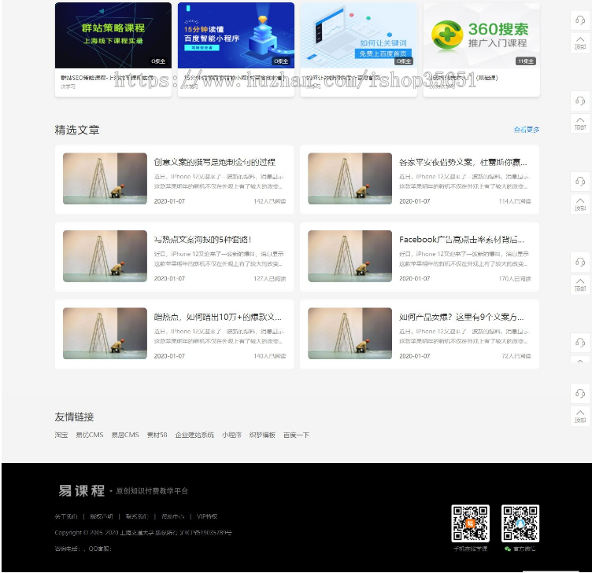592x573 pixels.
Task: Open article 写热点文案海报的5种套路
Action: point(202,240)
